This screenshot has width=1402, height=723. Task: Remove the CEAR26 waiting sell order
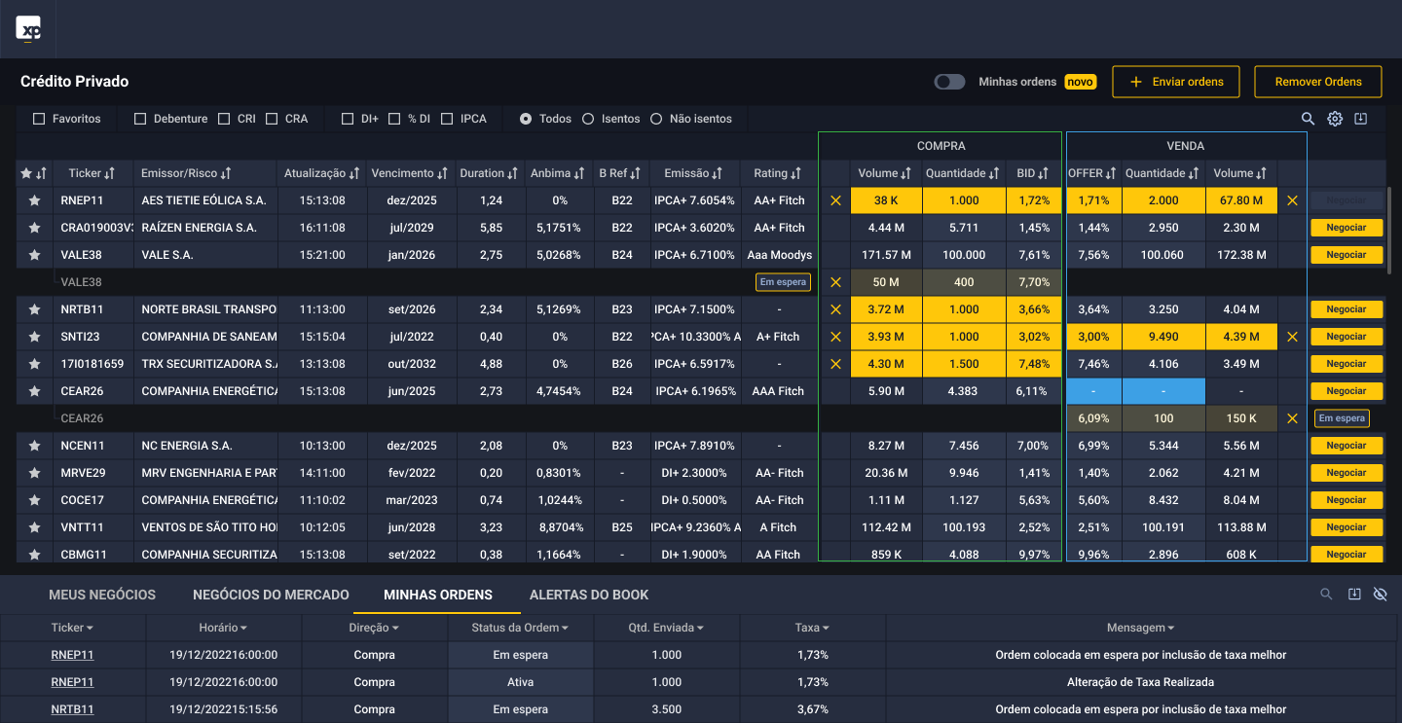point(1292,418)
